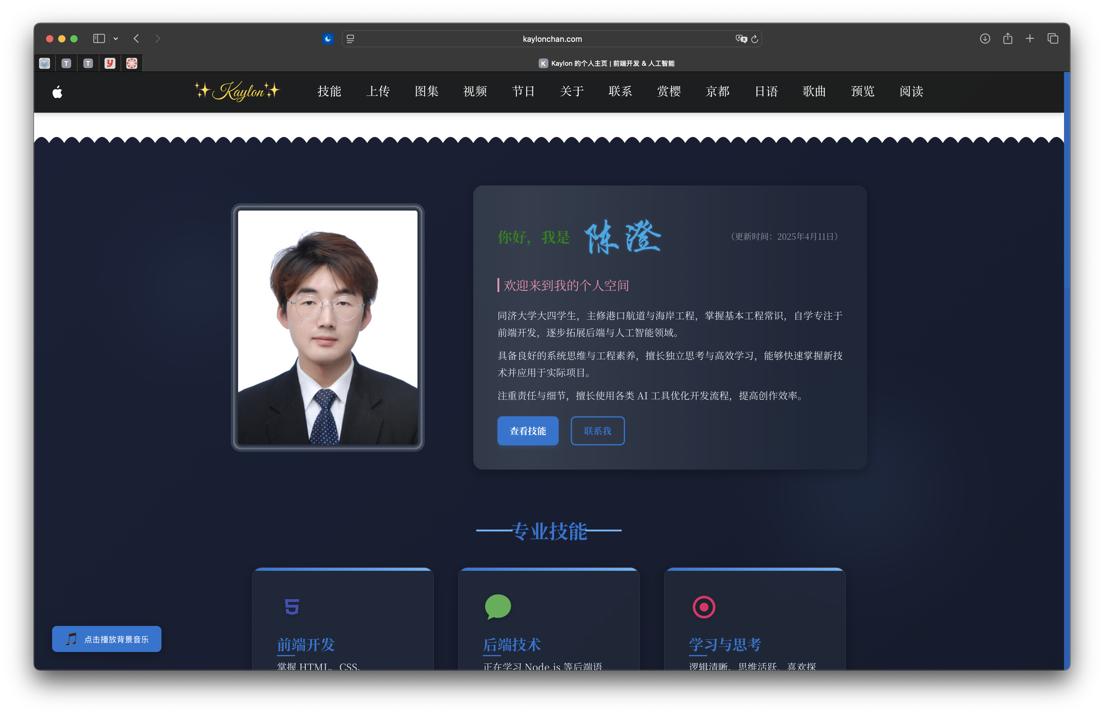Click the profile portrait photo
Viewport: 1104px width, 715px height.
tap(328, 328)
